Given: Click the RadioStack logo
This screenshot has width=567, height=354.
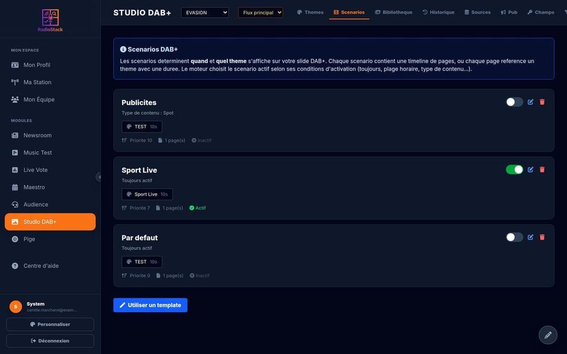Looking at the screenshot, I should click(50, 20).
